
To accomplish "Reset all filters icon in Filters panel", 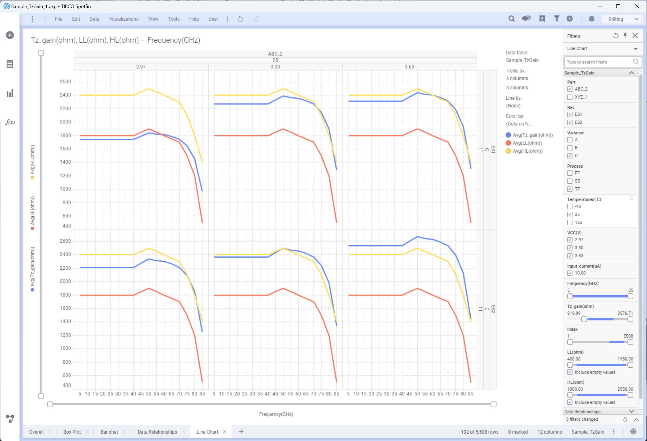I will 616,36.
